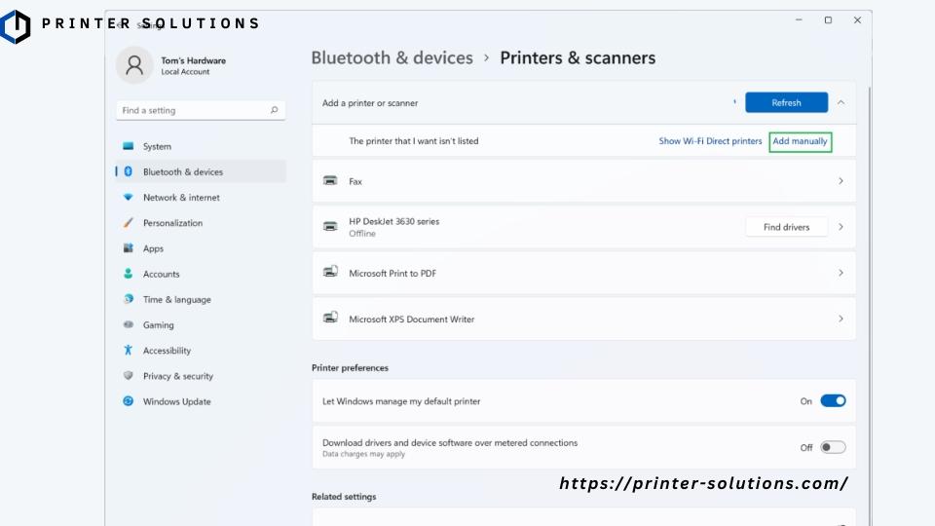Open the Gaming settings category
The height and width of the screenshot is (526, 935).
point(201,325)
